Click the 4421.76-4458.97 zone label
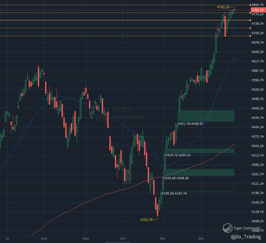This screenshot has width=266, height=243. click(191, 124)
